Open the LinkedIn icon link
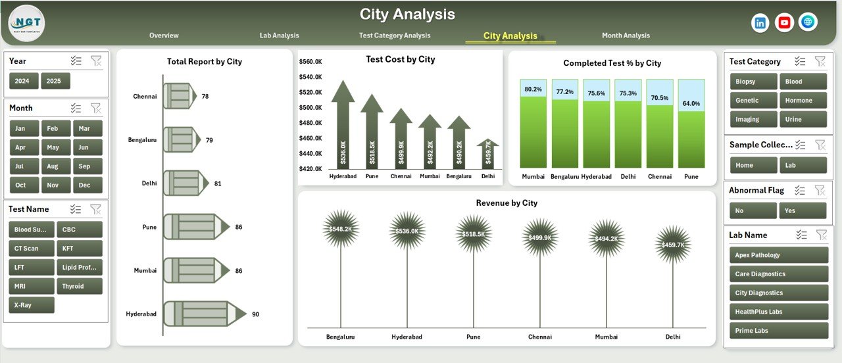842x363 pixels. point(760,23)
